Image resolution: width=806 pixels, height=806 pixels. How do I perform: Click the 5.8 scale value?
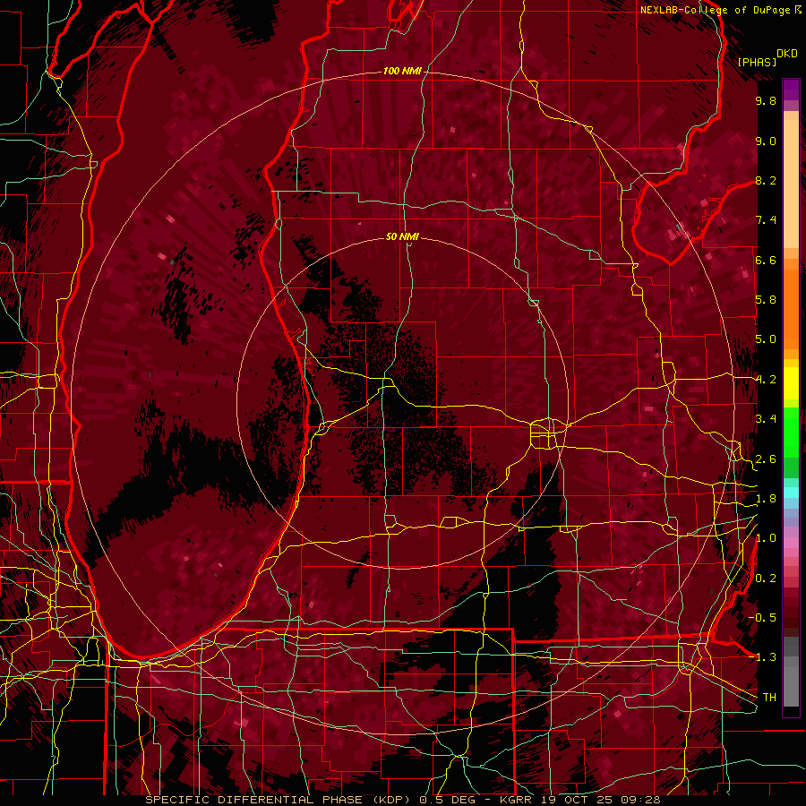[766, 300]
